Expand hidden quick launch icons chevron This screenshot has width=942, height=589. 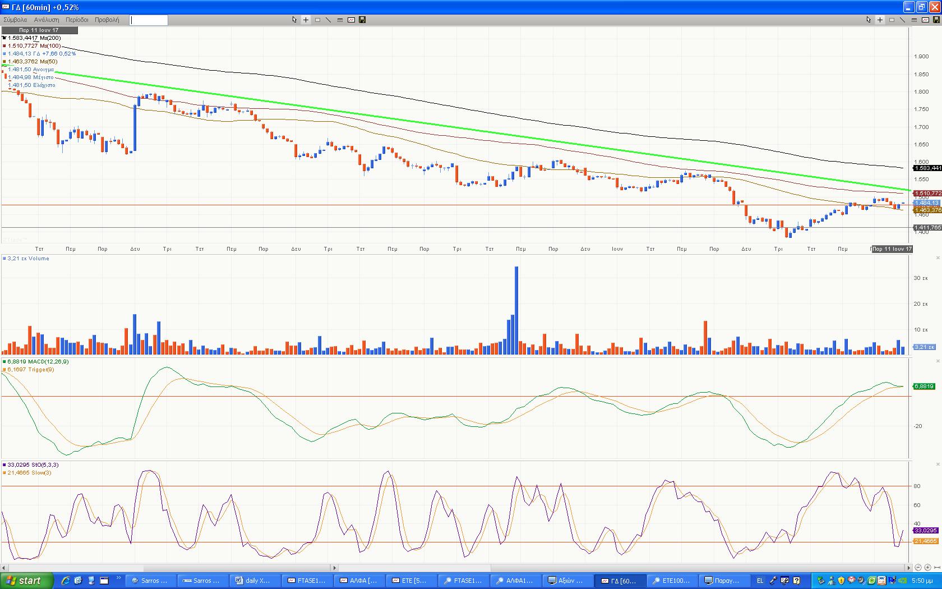pos(119,578)
